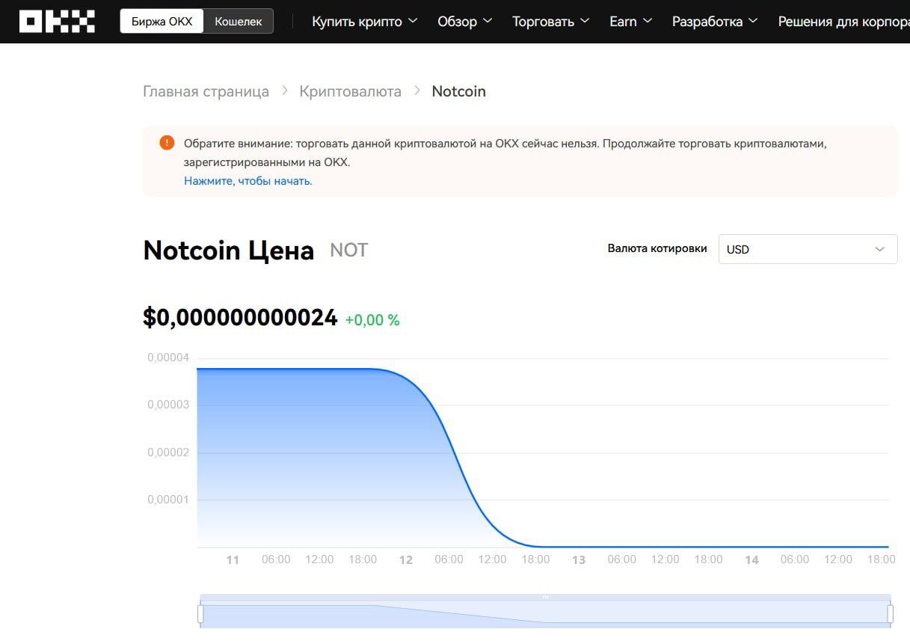Open Решения для корпораций menu item
The image size is (910, 641).
(x=843, y=22)
